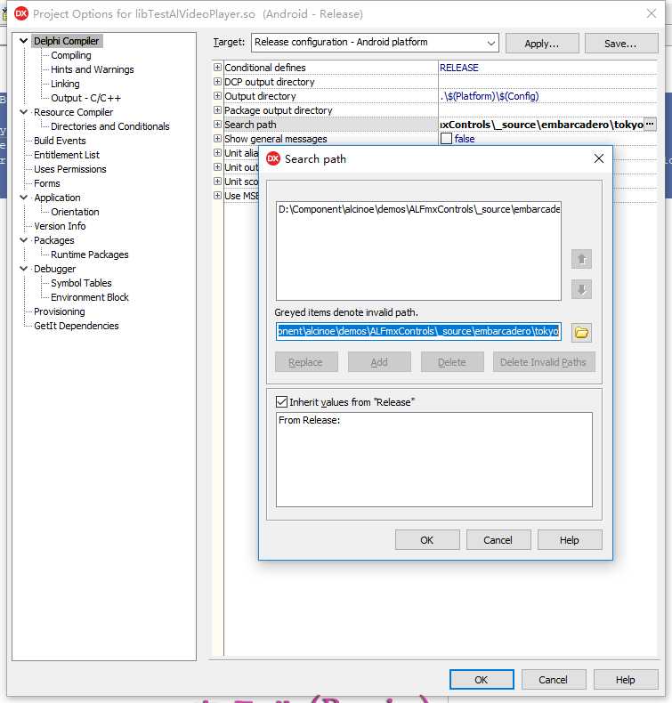Open Version Info options page
Image resolution: width=672 pixels, height=703 pixels.
point(60,226)
